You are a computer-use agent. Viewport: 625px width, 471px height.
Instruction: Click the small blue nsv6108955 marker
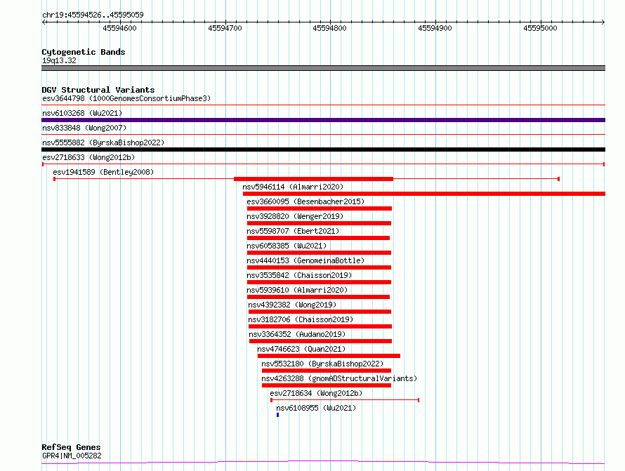click(x=278, y=415)
